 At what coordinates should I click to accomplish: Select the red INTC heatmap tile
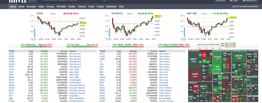[x=204, y=55]
